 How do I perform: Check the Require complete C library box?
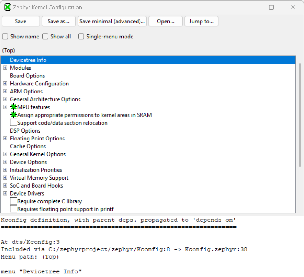pos(13,201)
